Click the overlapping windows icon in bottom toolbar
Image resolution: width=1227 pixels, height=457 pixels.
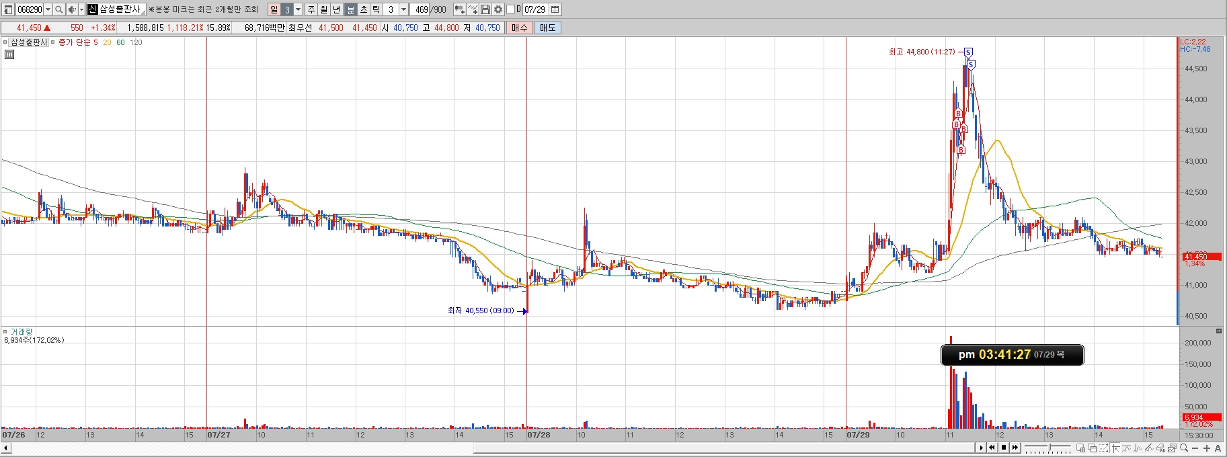1093,448
